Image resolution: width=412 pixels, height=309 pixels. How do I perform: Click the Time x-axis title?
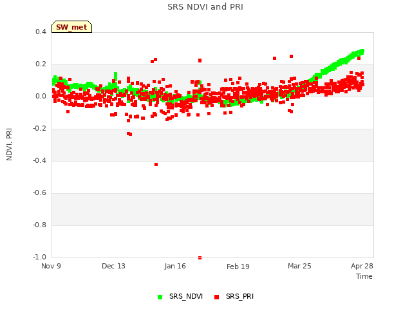[364, 276]
